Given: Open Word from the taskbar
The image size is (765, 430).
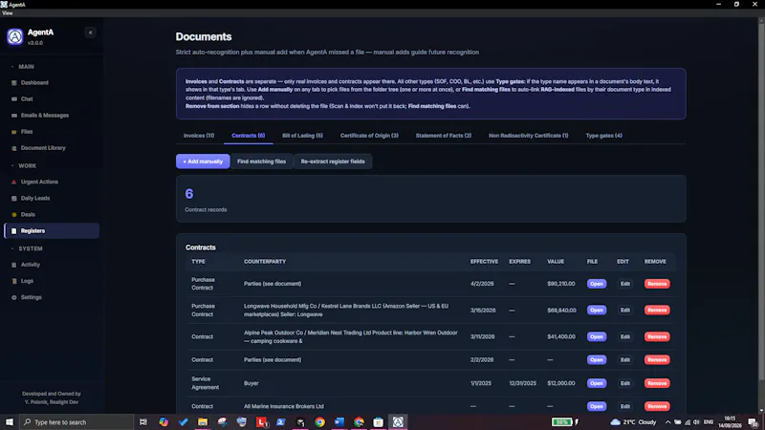Looking at the screenshot, I should 339,422.
